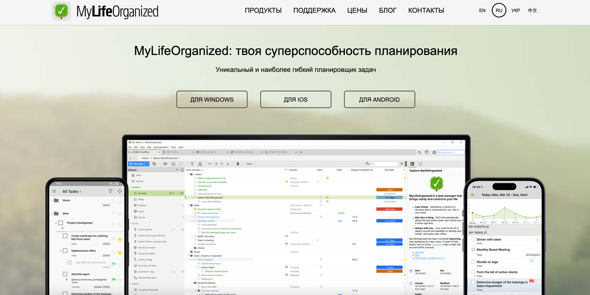
Task: Switch site language to УКР
Action: (516, 11)
